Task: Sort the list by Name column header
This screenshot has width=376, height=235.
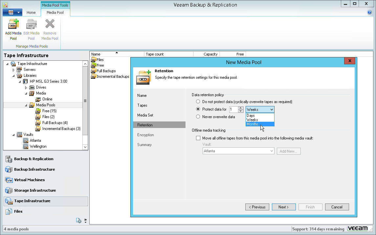Action: click(117, 54)
